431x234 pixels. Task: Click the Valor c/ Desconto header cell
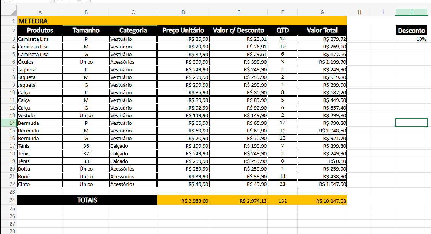pyautogui.click(x=239, y=30)
